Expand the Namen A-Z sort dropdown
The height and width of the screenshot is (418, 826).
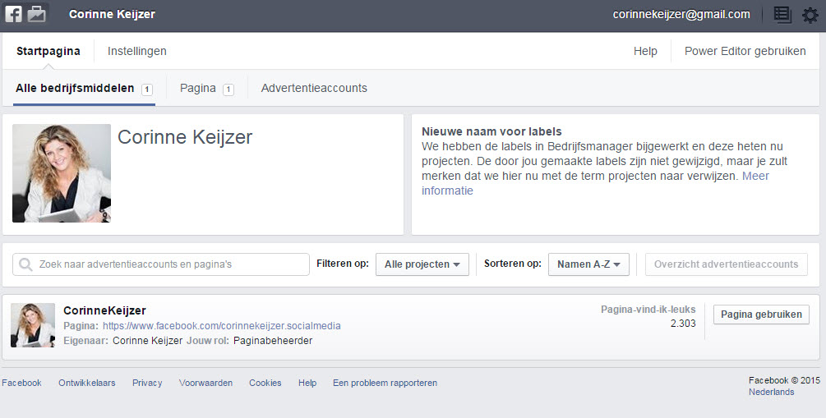coord(588,264)
